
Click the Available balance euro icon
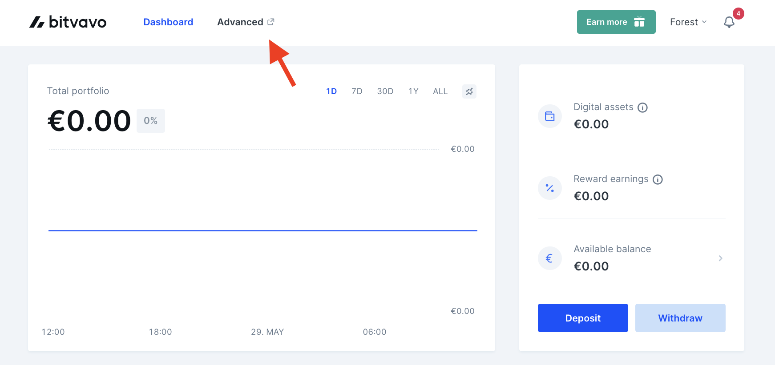point(550,258)
